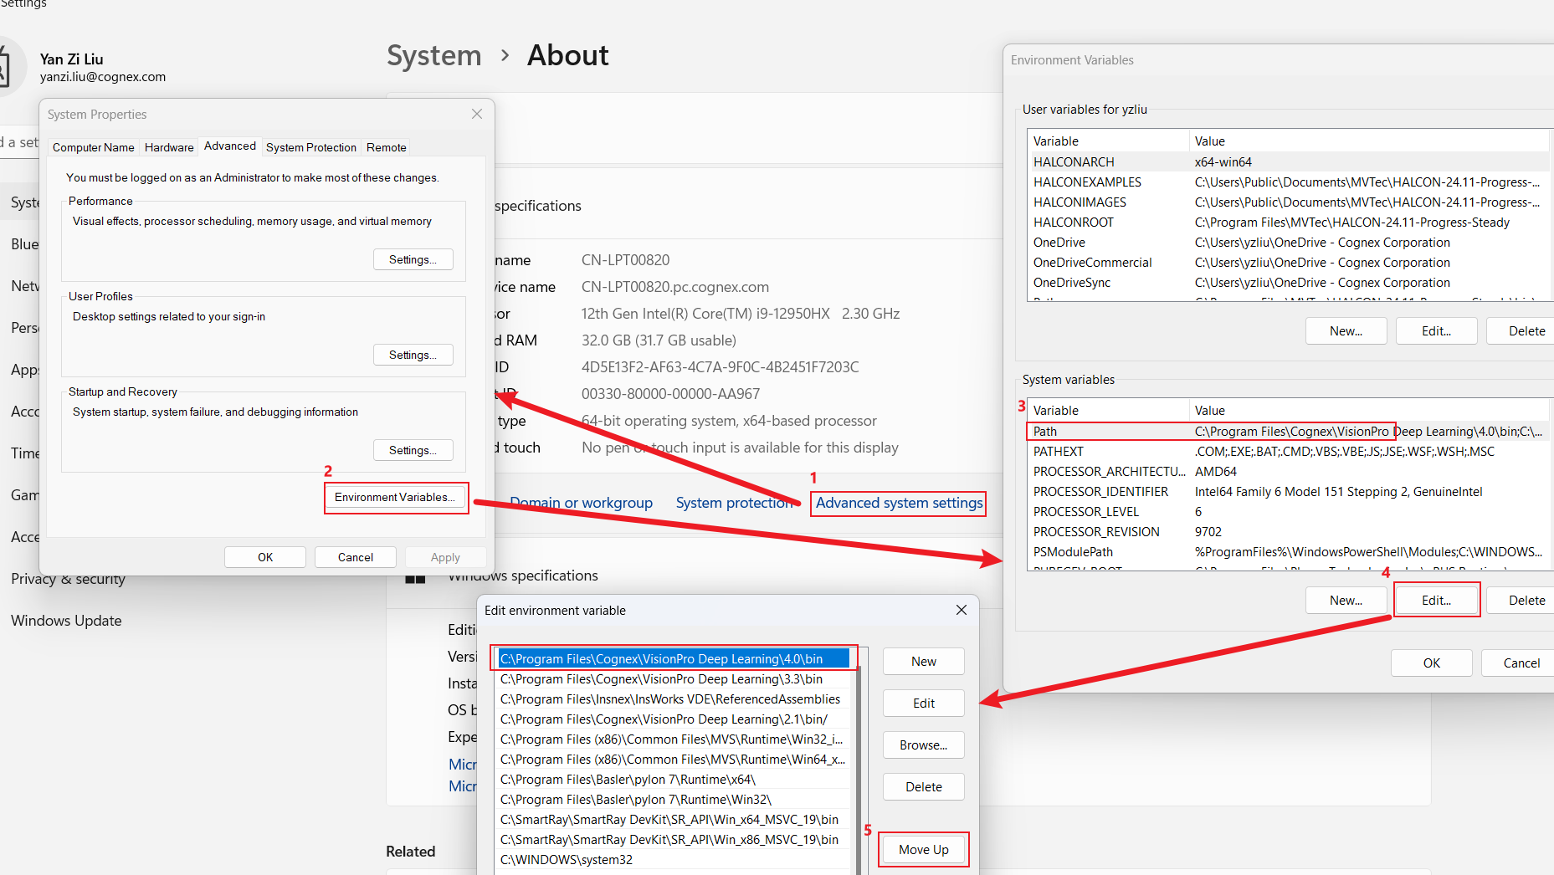The image size is (1554, 875).
Task: Open Advanced system settings
Action: pos(897,503)
